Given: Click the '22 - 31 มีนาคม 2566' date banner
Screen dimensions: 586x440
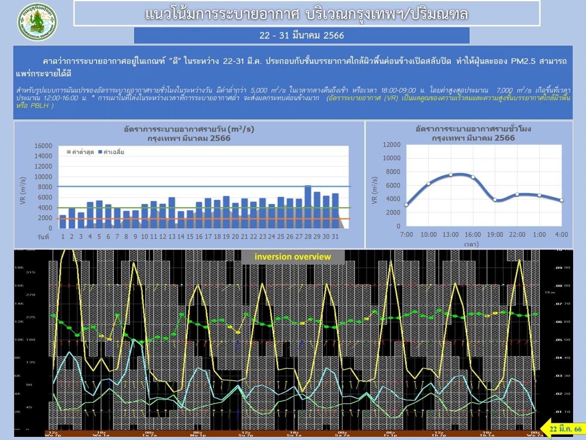Looking at the screenshot, I should pyautogui.click(x=301, y=36).
